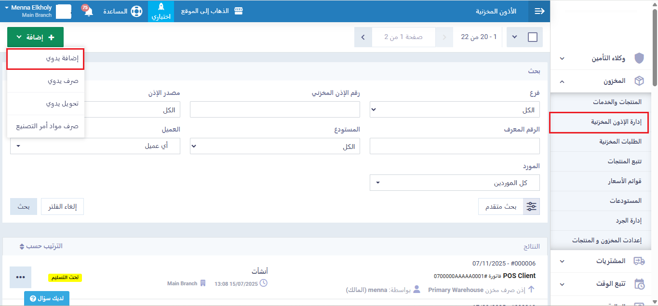Screen dimensions: 658x306
Task: Click the إلغاء الفلتر button
Action: tap(62, 206)
